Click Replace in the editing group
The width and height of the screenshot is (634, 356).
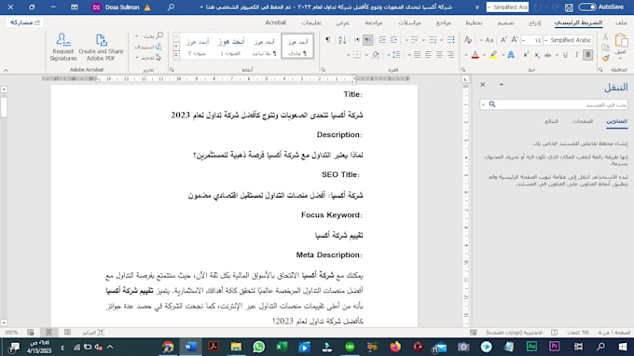click(148, 47)
